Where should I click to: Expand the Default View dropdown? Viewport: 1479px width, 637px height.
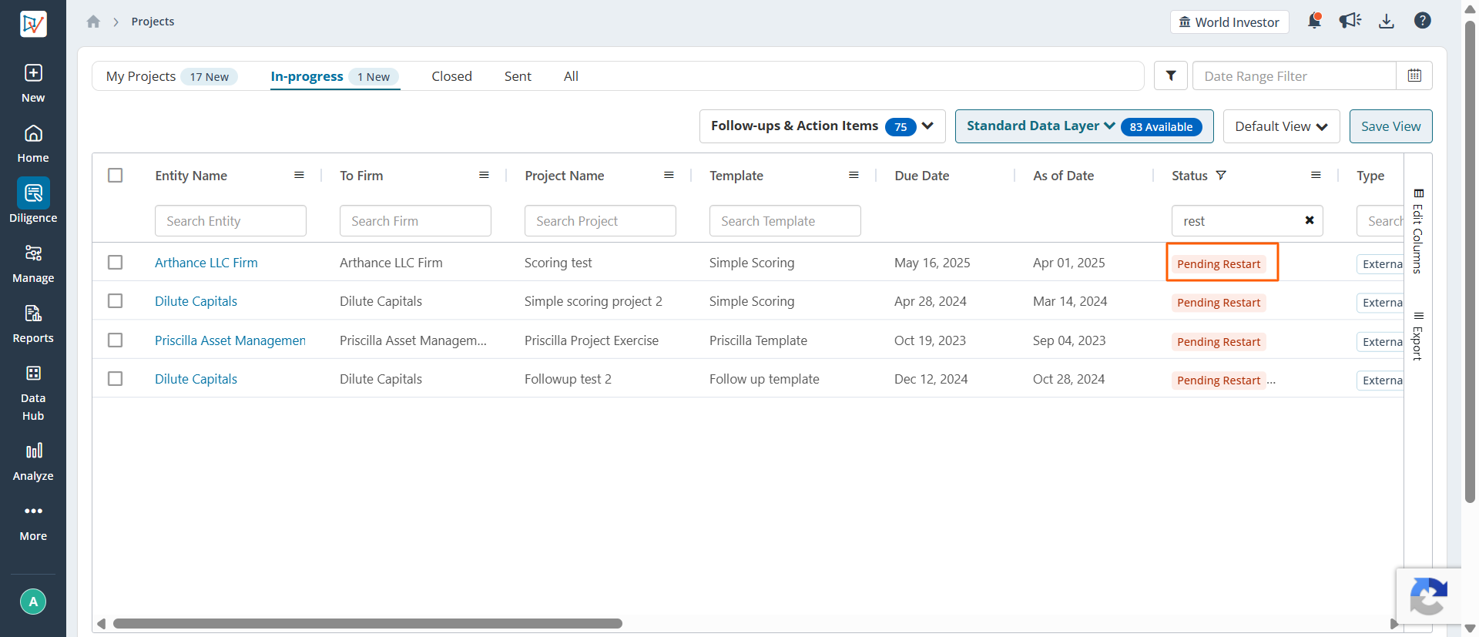1281,126
